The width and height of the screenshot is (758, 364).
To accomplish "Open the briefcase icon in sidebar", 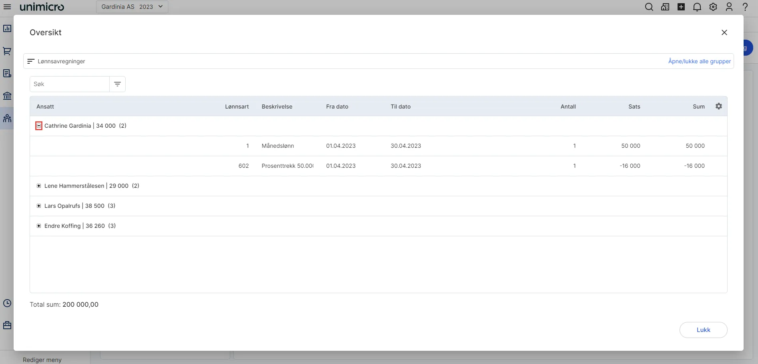I will 7,325.
